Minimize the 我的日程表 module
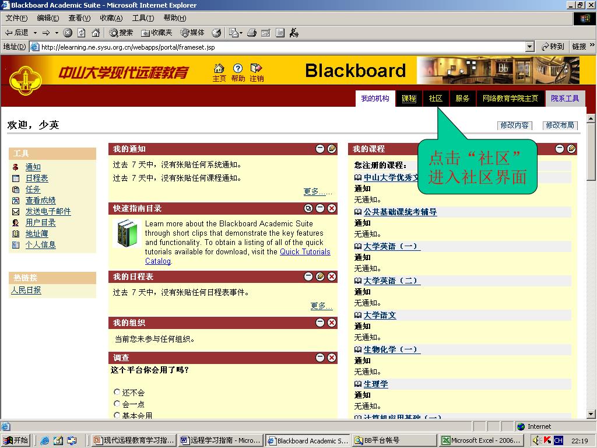Viewport: 597px width, 448px height. click(x=308, y=276)
